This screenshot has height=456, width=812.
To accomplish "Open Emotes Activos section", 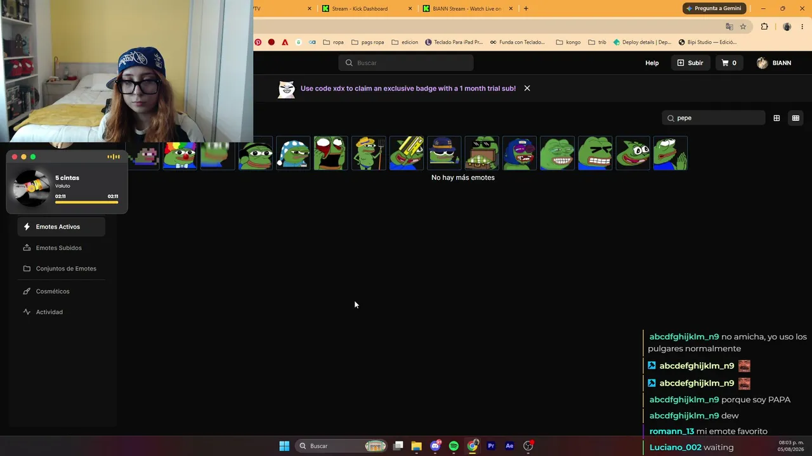I will tap(62, 227).
